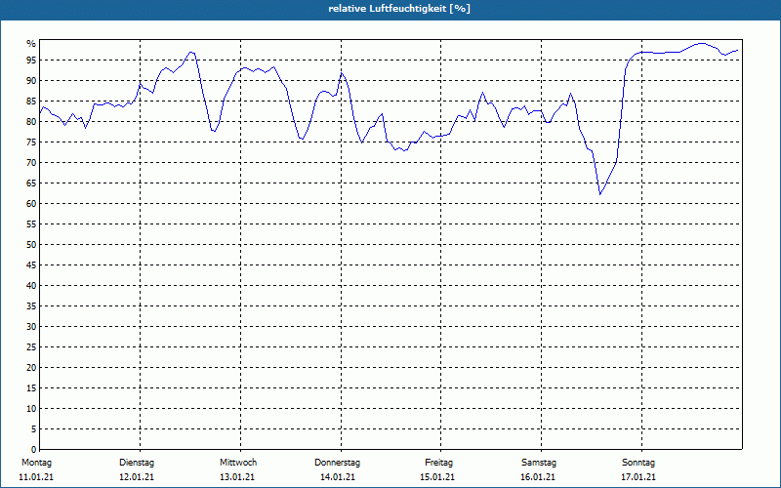
Task: Click the y-axis value 35
Action: tap(31, 306)
